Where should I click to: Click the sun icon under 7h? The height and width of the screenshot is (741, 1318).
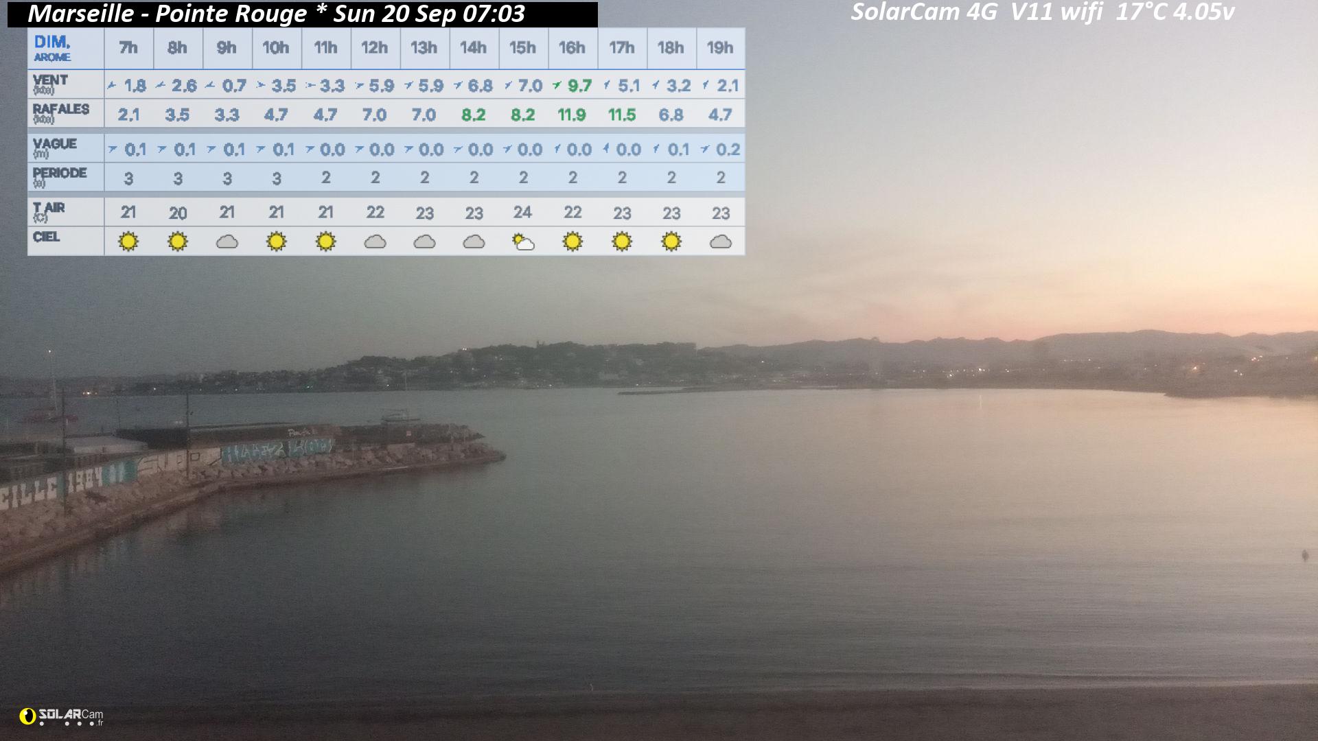point(128,242)
